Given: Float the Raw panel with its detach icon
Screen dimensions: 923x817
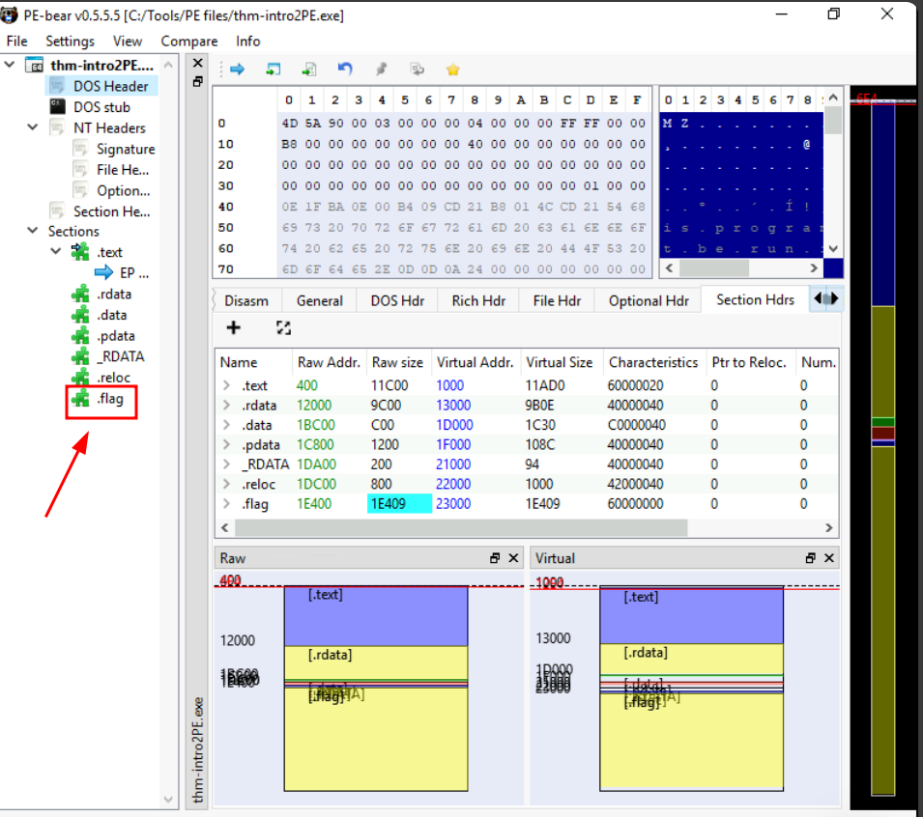Looking at the screenshot, I should (495, 557).
